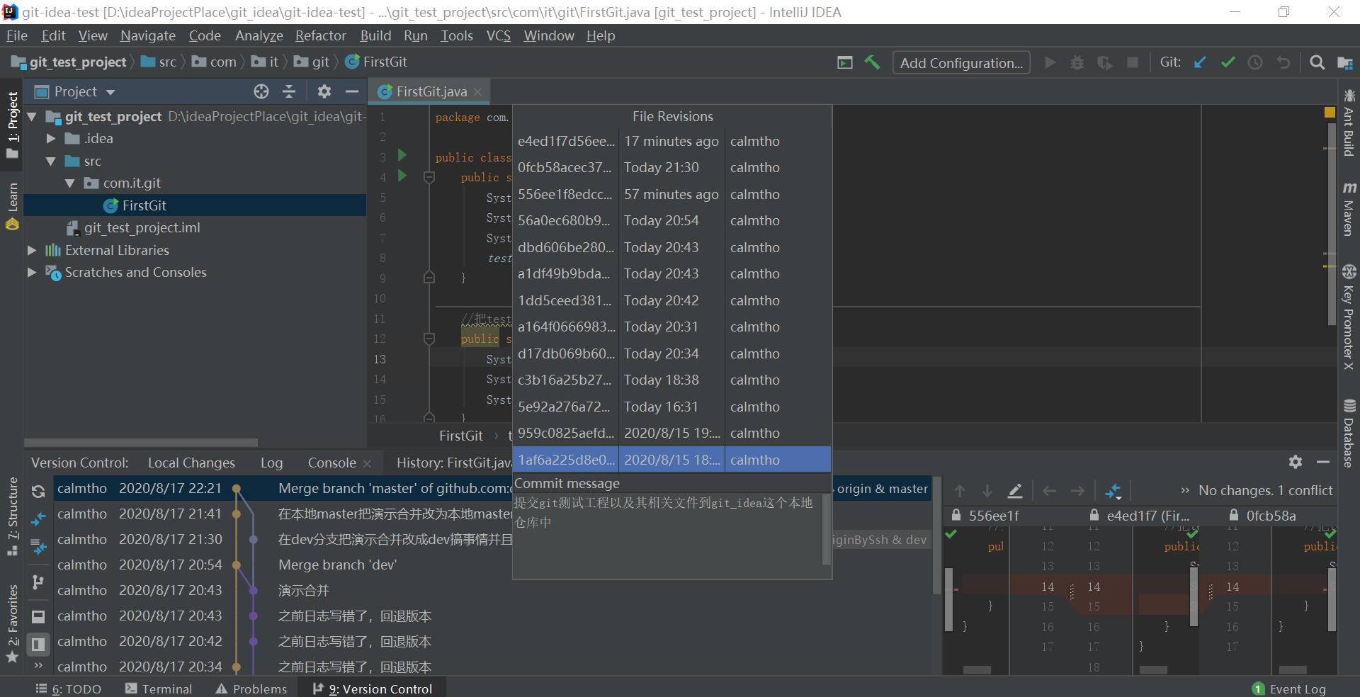Expand more history toolbar actions chevron
The width and height of the screenshot is (1360, 697).
point(38,666)
